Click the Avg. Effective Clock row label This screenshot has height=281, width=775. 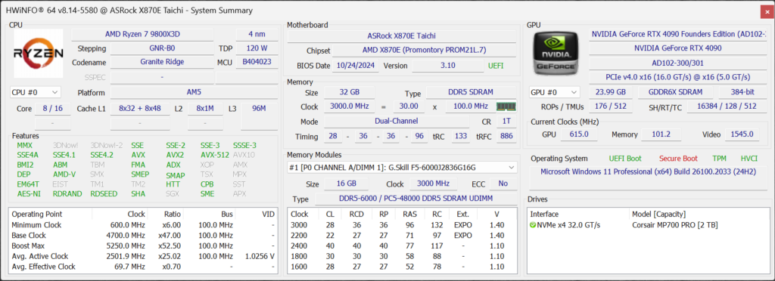click(43, 266)
